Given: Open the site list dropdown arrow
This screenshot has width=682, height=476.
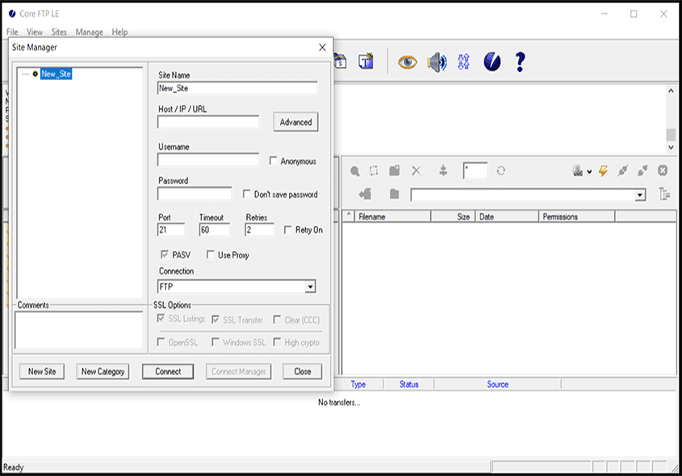Looking at the screenshot, I should coord(589,172).
